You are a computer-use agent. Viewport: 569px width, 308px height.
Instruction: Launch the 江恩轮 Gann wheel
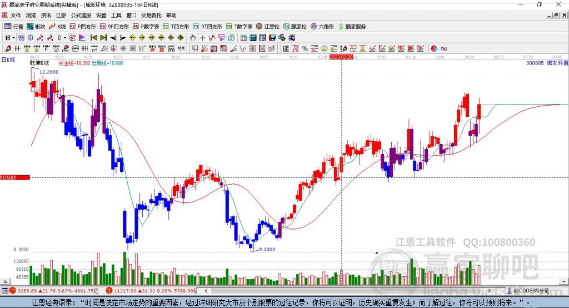click(x=268, y=27)
